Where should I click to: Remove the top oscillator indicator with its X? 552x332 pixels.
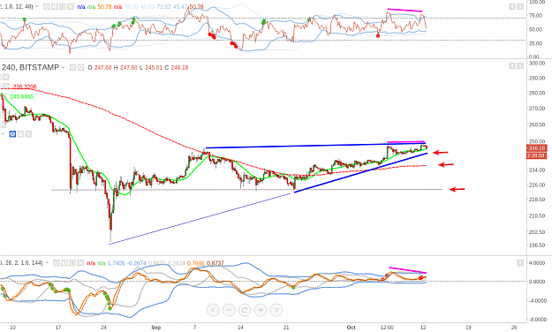[71, 7]
